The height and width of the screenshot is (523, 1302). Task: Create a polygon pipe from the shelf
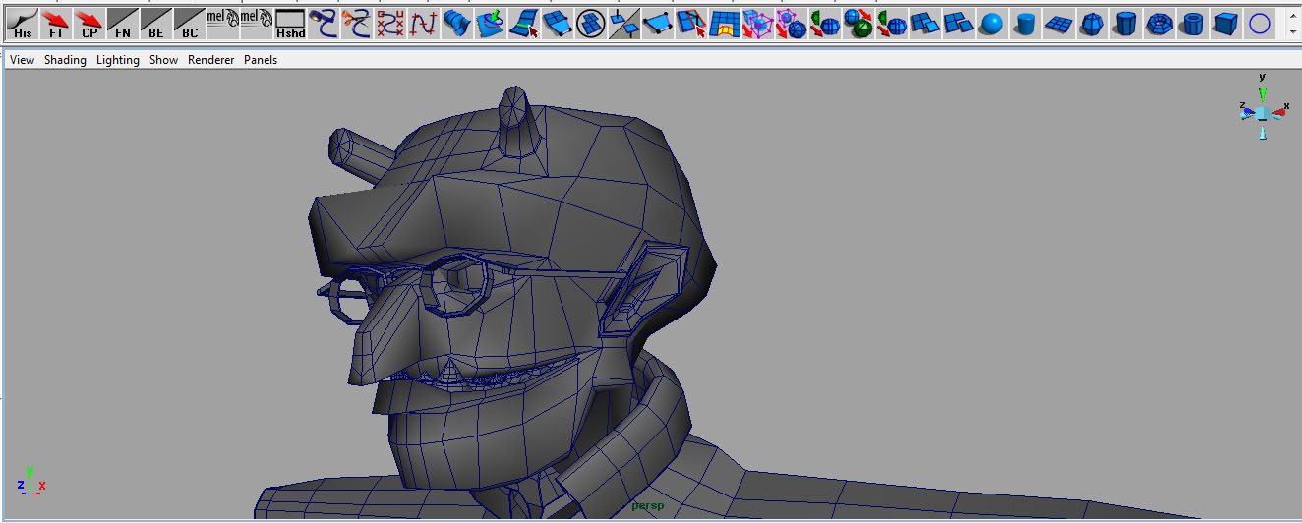(x=1193, y=23)
